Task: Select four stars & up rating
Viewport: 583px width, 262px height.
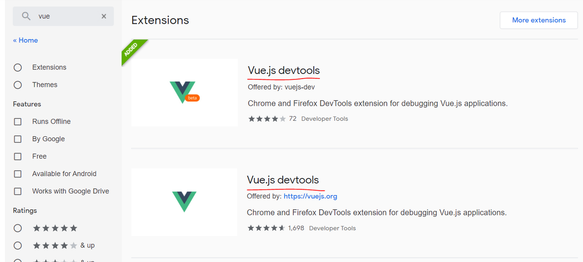Action: pyautogui.click(x=18, y=246)
